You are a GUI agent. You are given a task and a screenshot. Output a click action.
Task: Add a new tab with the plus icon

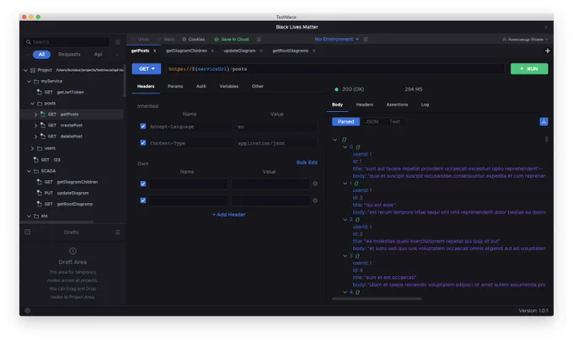point(548,51)
